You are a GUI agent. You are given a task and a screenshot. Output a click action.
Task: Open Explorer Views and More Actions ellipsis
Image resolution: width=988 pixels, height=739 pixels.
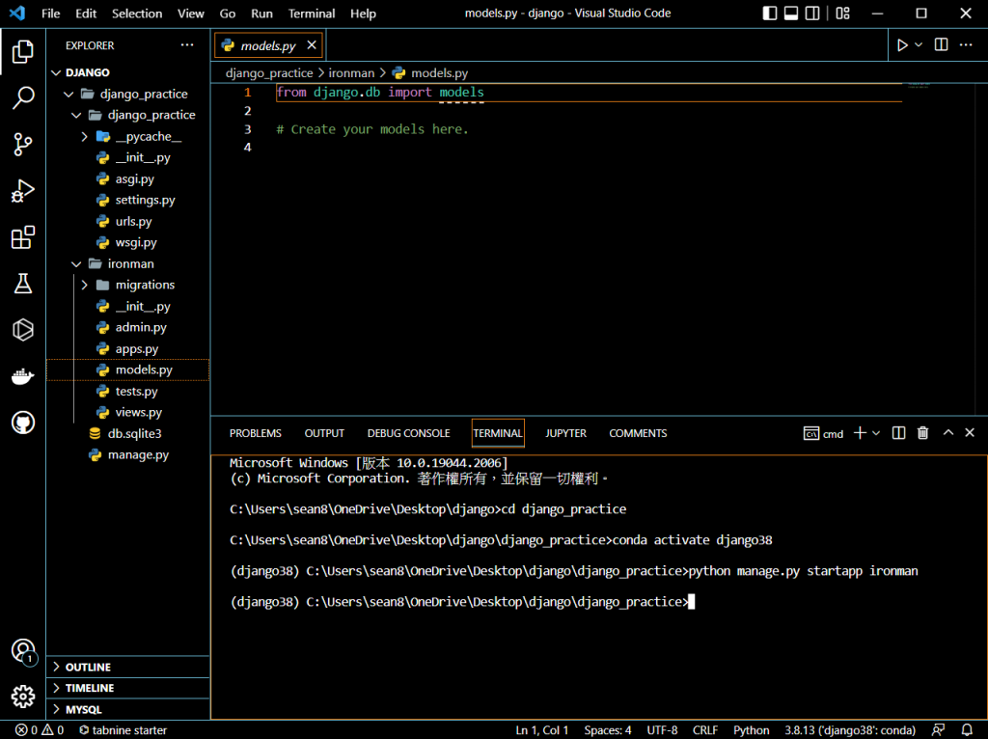click(187, 44)
